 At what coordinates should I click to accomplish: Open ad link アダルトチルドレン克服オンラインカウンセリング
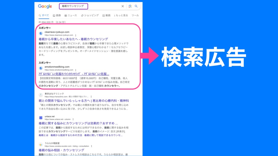pos(74,74)
